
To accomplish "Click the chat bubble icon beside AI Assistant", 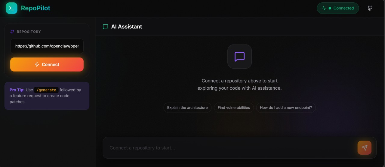I will 105,26.
